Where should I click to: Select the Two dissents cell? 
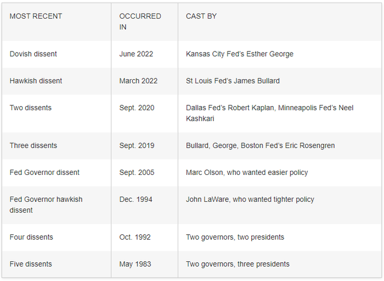pos(31,108)
